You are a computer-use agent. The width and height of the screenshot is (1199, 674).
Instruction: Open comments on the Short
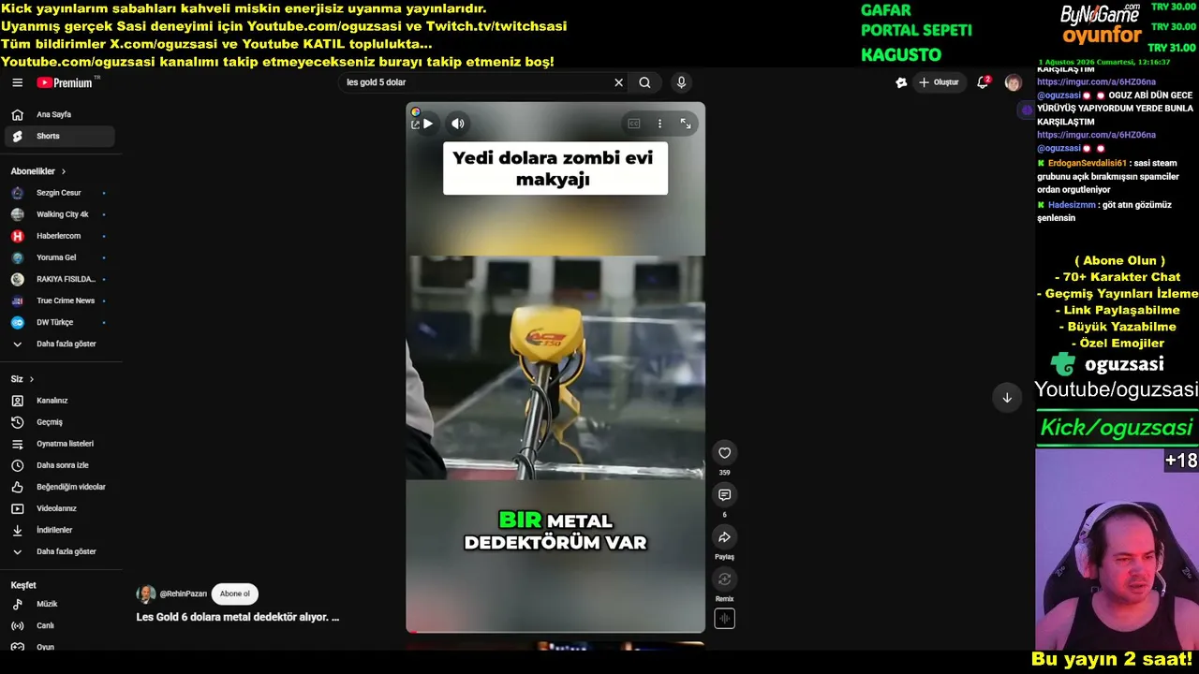pos(724,494)
